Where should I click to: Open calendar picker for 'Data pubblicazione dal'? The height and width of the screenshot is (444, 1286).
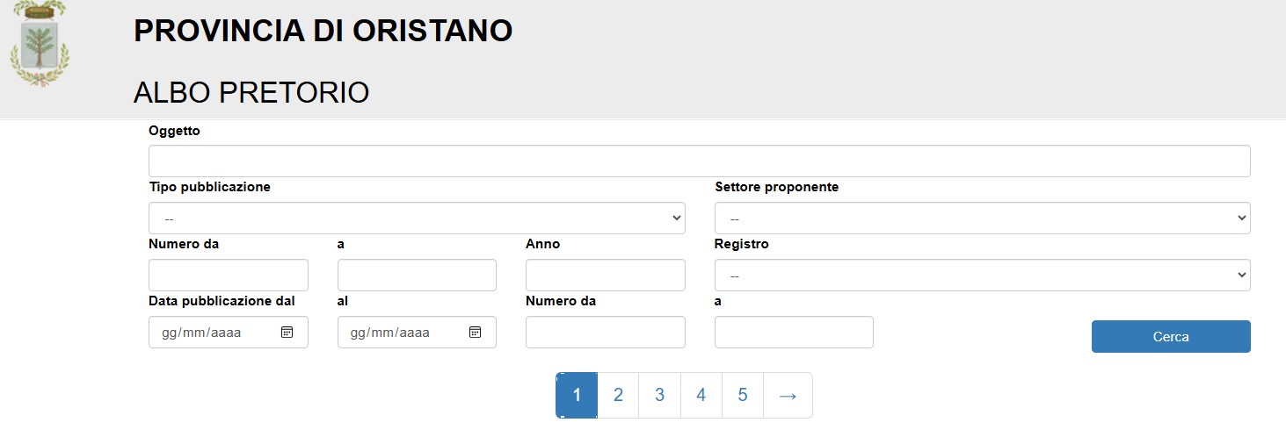[287, 333]
